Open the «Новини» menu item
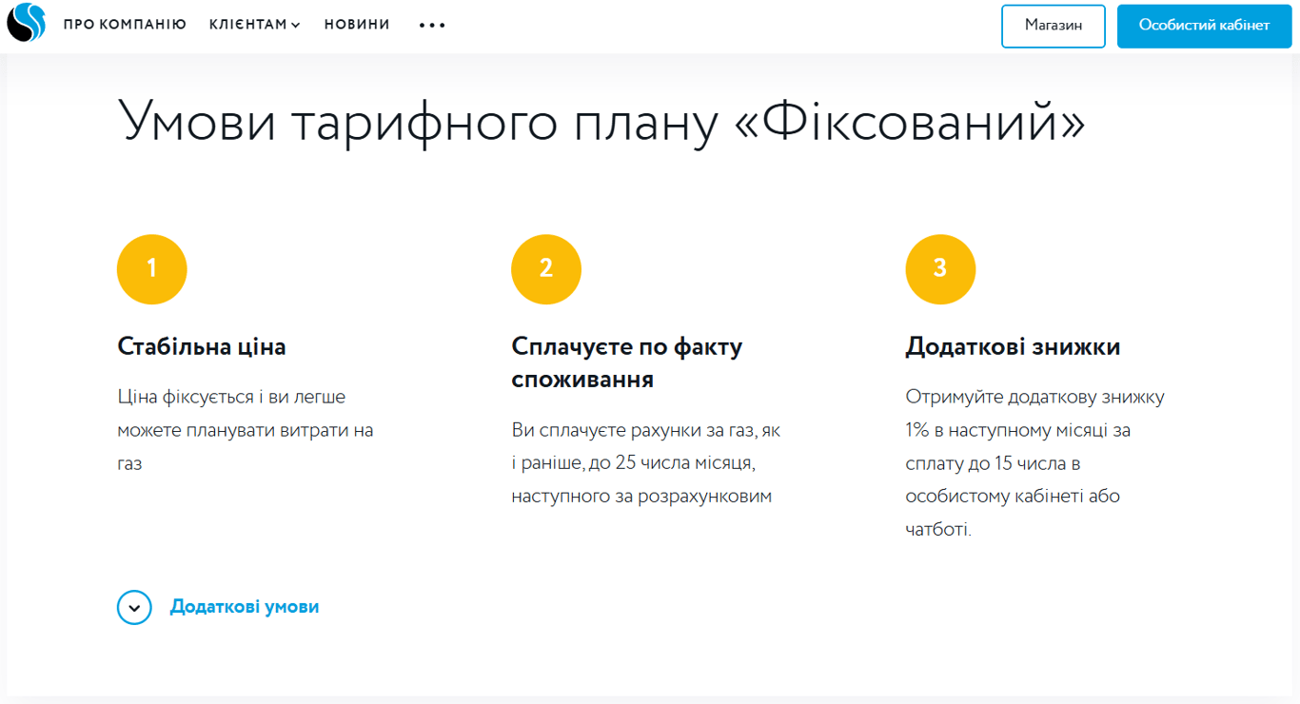Screen dimensions: 1300x704 coord(357,25)
